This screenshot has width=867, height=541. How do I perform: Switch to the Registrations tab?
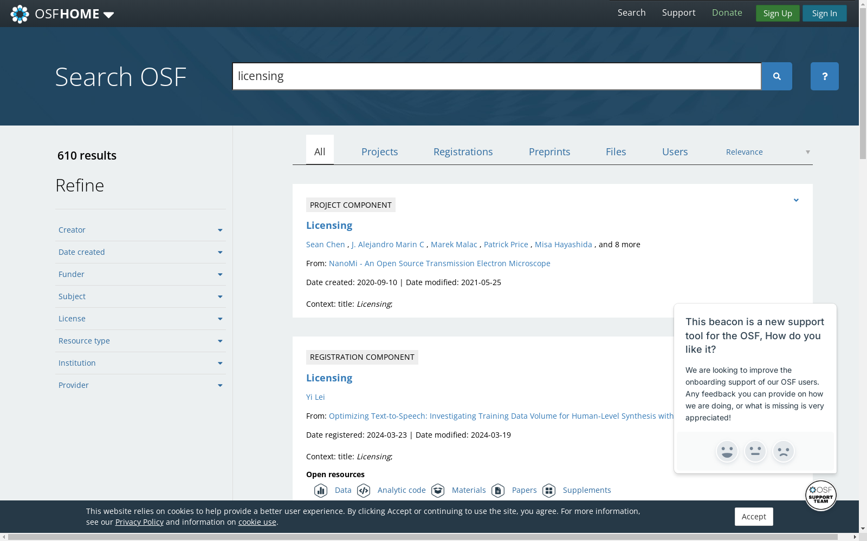[463, 152]
